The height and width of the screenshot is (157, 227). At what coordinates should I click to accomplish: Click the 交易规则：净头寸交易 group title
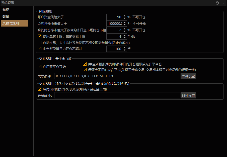point(84,84)
